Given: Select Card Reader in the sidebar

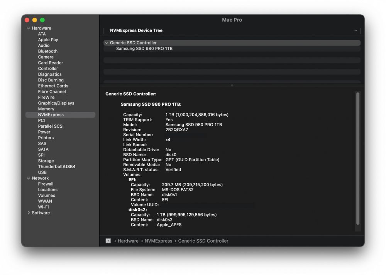Looking at the screenshot, I should (x=51, y=63).
